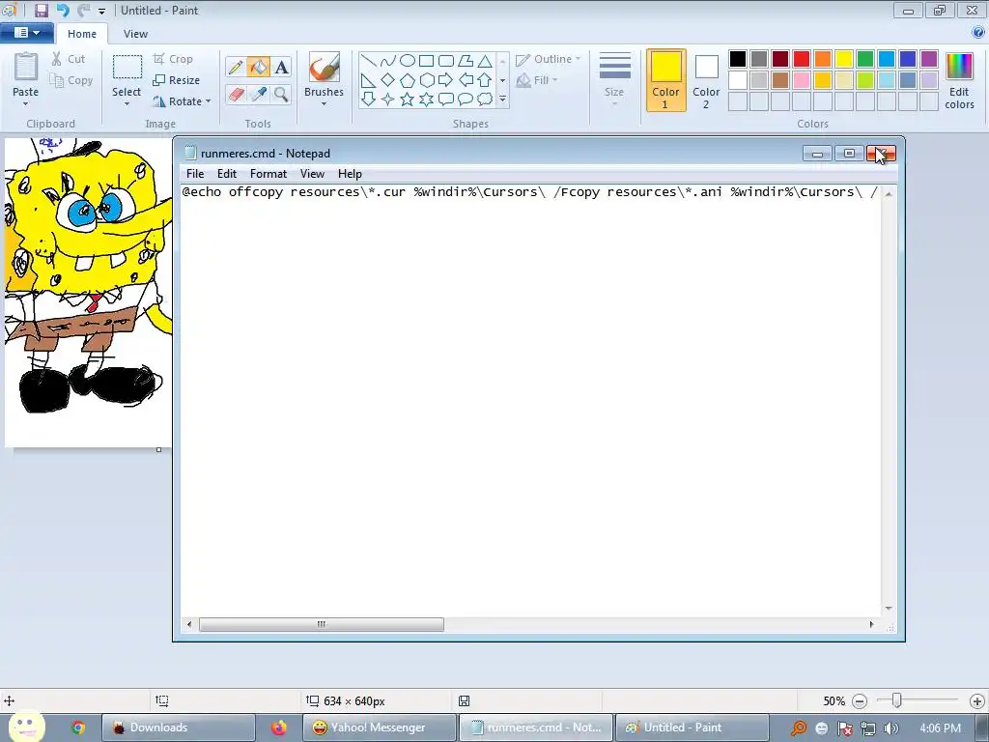Select the Color picker eyedropper tool
The width and height of the screenshot is (989, 742).
coord(258,95)
